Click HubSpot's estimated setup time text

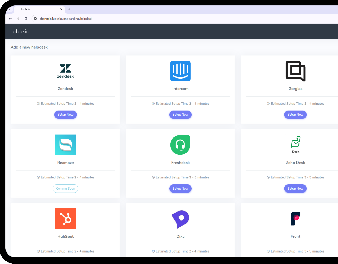click(x=67, y=251)
